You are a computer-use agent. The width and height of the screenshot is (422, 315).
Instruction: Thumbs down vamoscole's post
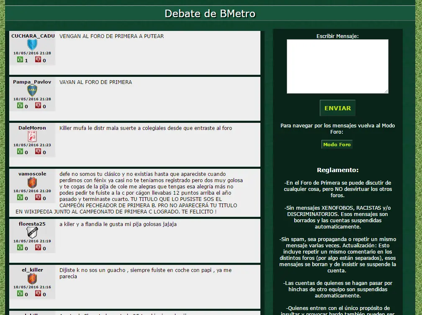point(38,197)
